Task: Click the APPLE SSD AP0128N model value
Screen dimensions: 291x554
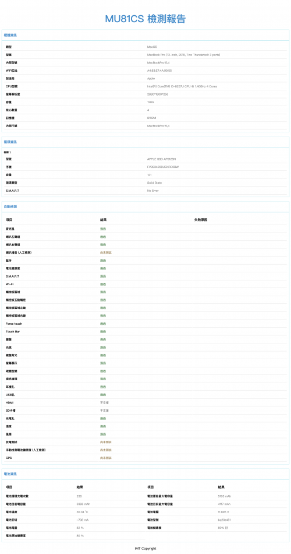Action: pyautogui.click(x=162, y=159)
